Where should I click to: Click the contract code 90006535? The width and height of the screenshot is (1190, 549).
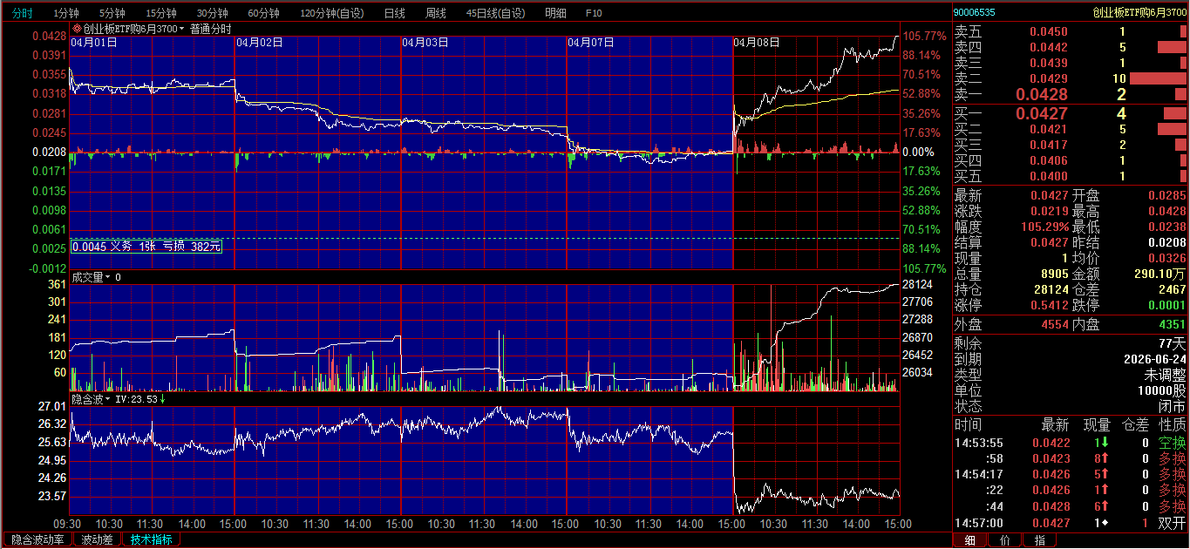[974, 12]
